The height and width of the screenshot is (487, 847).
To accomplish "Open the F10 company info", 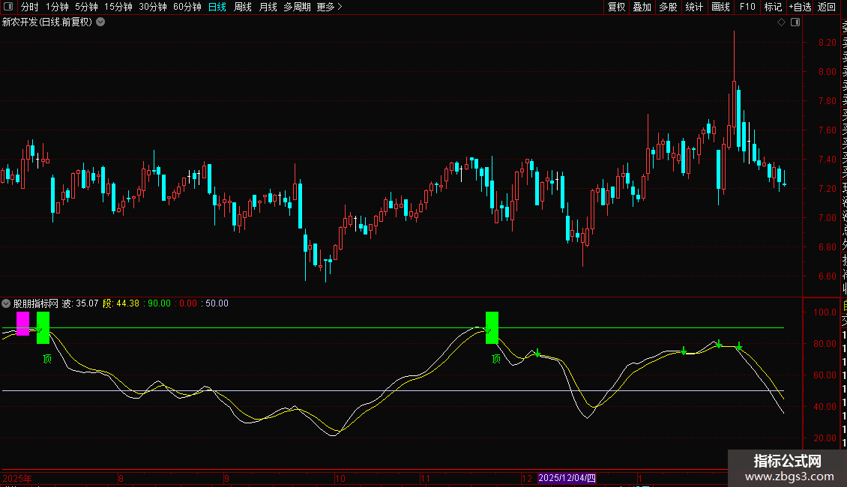I will [x=747, y=7].
